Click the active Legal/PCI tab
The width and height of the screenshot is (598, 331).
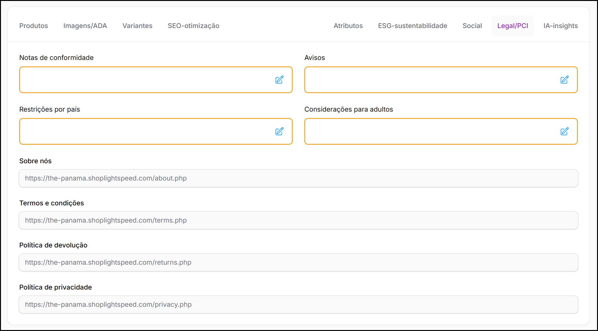tap(513, 26)
